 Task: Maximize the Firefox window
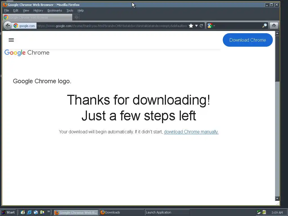click(272, 5)
